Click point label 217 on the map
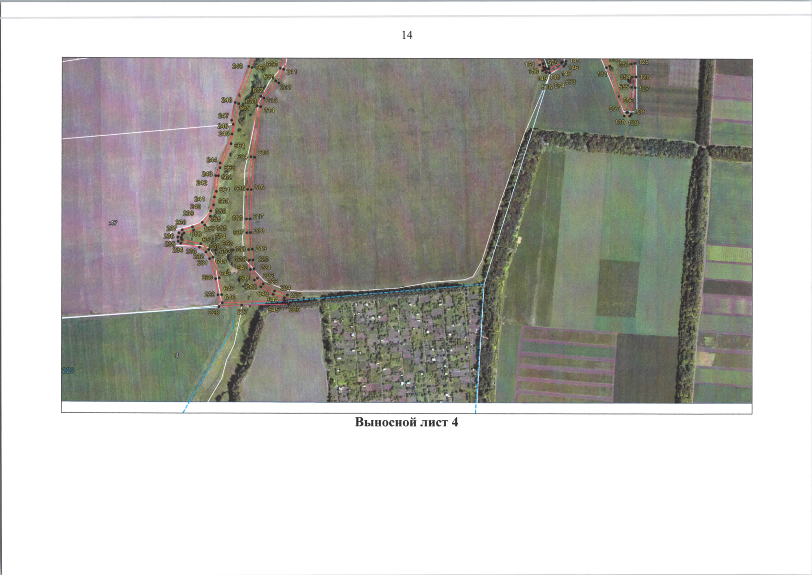This screenshot has width=812, height=575. click(x=258, y=217)
